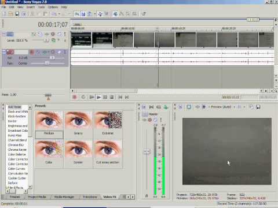Viewport: 278px width, 208px height.
Task: Select the Selection Edit tool
Action: [x=128, y=14]
